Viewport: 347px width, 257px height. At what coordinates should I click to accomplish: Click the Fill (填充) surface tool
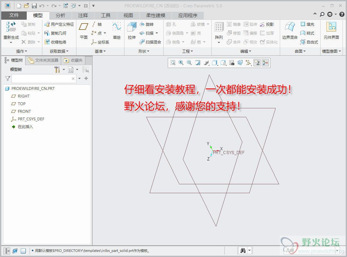coord(308,24)
